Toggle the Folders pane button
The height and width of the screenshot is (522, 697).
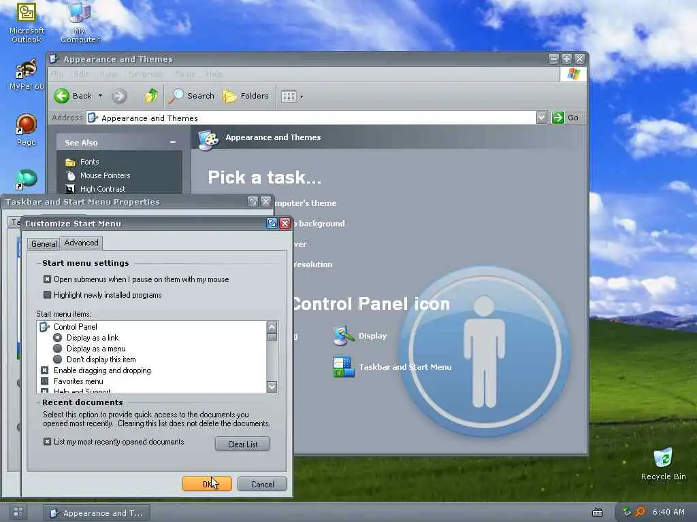click(245, 96)
